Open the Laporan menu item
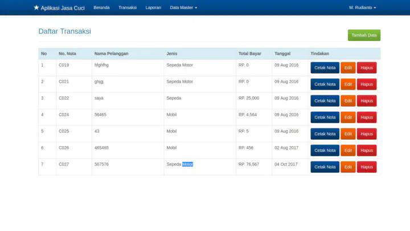The image size is (410, 231). (x=153, y=7)
